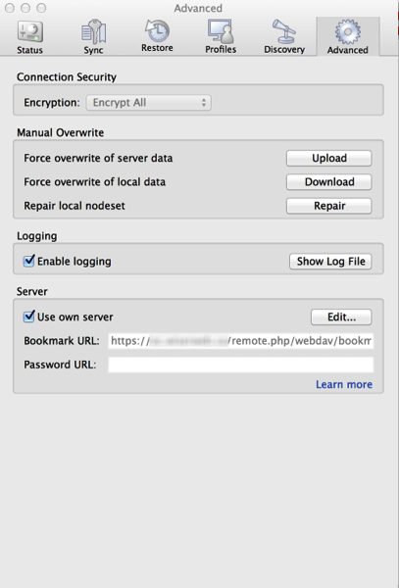Click the red close window button
The image size is (399, 588).
click(10, 8)
